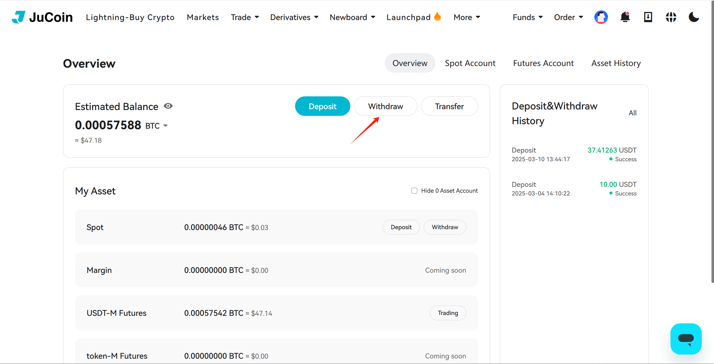Viewport: 714px width, 364px height.
Task: Expand the Order dropdown menu
Action: click(568, 17)
